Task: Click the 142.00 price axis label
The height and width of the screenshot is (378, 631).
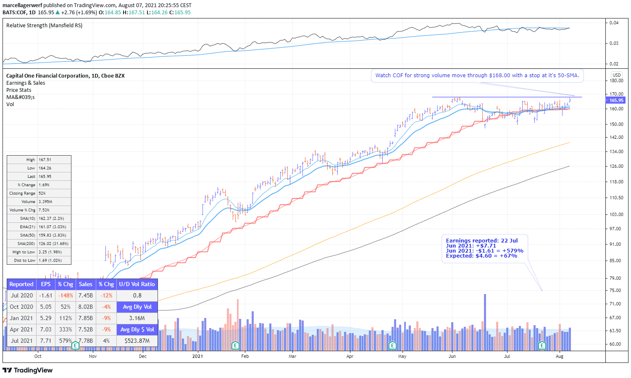Action: tap(616, 138)
